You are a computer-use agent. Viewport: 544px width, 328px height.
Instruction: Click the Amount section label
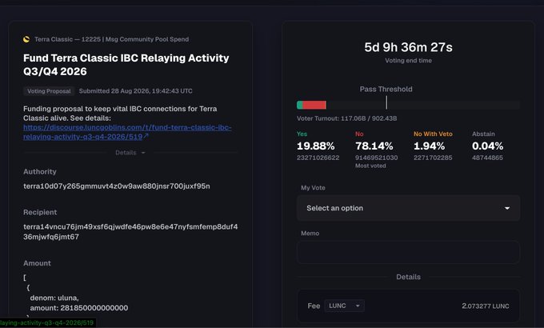coord(37,263)
